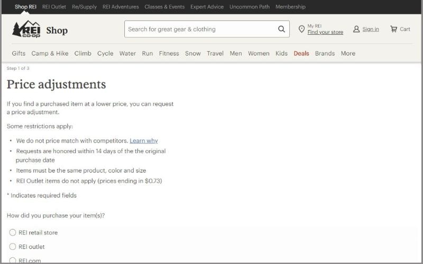Open the Men category
Screen dimensions: 423x264
(236, 53)
